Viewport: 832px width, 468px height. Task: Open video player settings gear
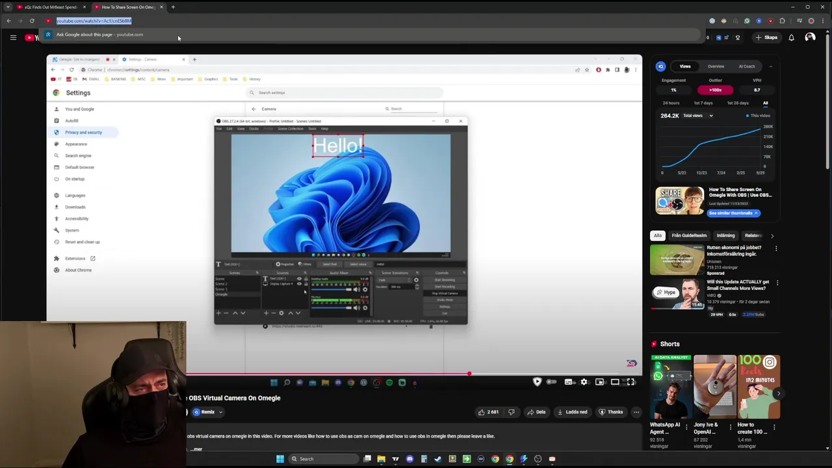[x=584, y=382]
